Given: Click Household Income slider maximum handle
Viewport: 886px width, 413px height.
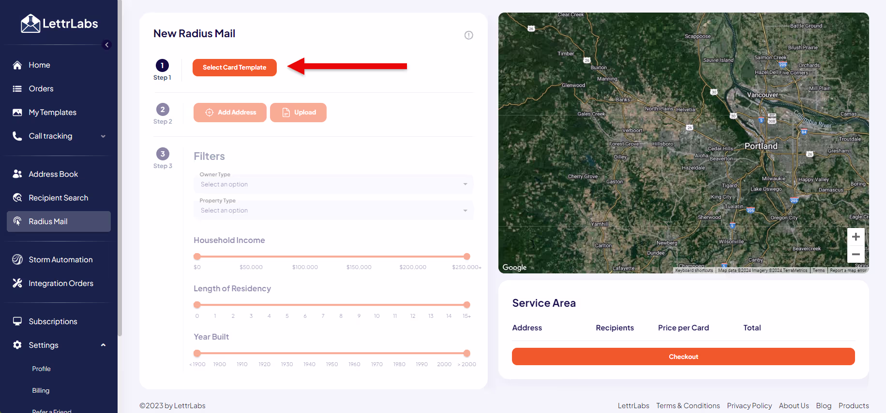Looking at the screenshot, I should pos(466,256).
